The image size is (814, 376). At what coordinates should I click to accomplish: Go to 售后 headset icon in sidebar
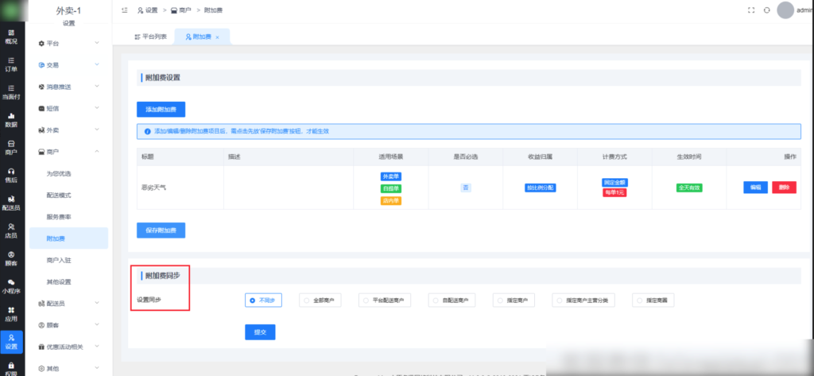pyautogui.click(x=11, y=175)
